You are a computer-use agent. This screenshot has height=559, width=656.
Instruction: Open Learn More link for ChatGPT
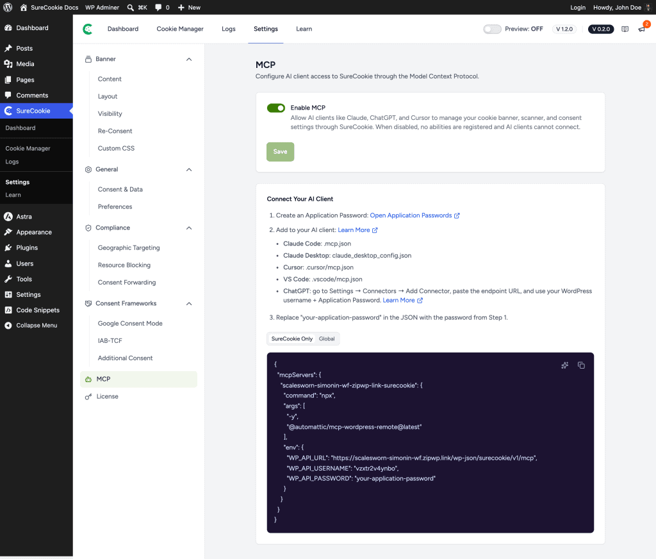click(x=402, y=300)
